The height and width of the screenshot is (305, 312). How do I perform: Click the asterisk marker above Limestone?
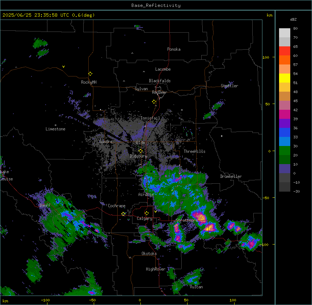(55, 125)
